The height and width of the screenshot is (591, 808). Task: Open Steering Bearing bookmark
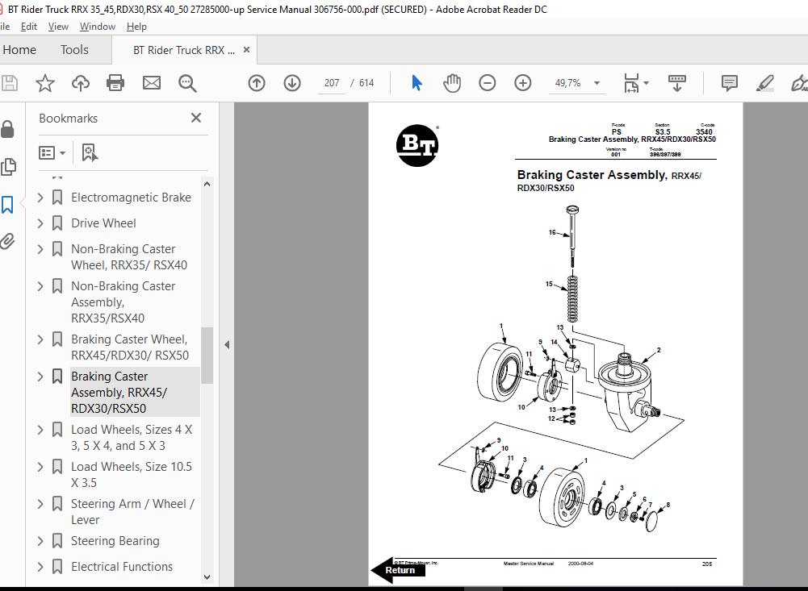pyautogui.click(x=115, y=541)
